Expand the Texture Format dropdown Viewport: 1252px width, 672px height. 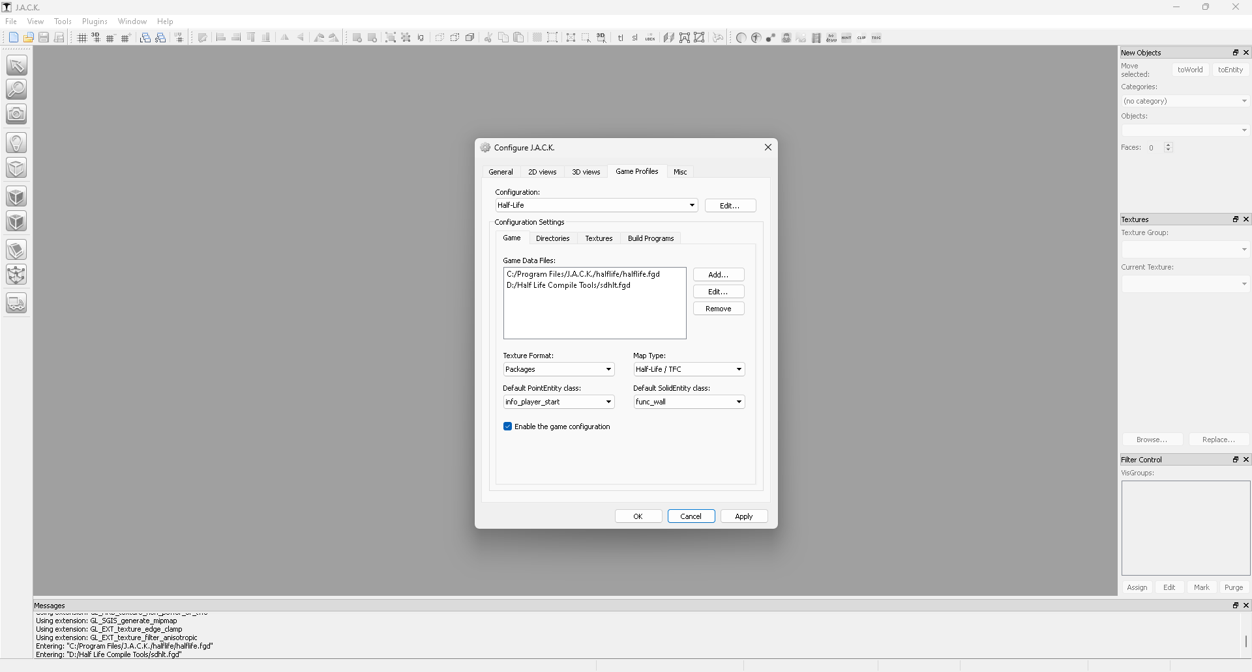coord(558,369)
